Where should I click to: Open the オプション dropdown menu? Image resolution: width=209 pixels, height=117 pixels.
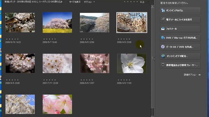pyautogui.click(x=89, y=2)
